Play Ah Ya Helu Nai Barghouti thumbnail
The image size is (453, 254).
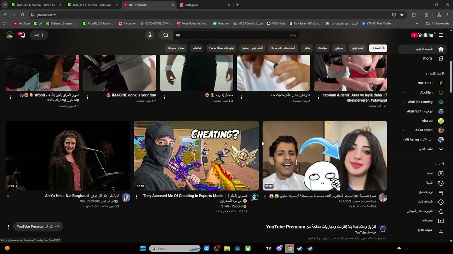click(x=68, y=156)
